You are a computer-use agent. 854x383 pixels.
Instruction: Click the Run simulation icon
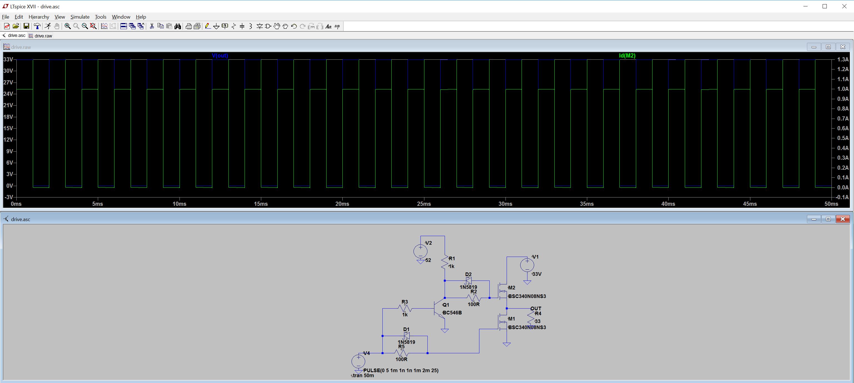pyautogui.click(x=48, y=26)
